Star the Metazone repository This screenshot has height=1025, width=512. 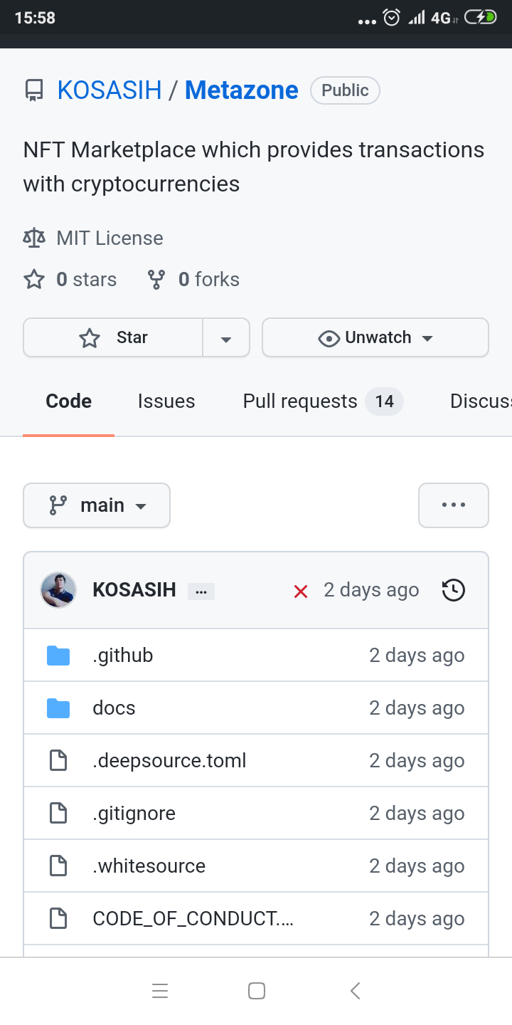(113, 337)
